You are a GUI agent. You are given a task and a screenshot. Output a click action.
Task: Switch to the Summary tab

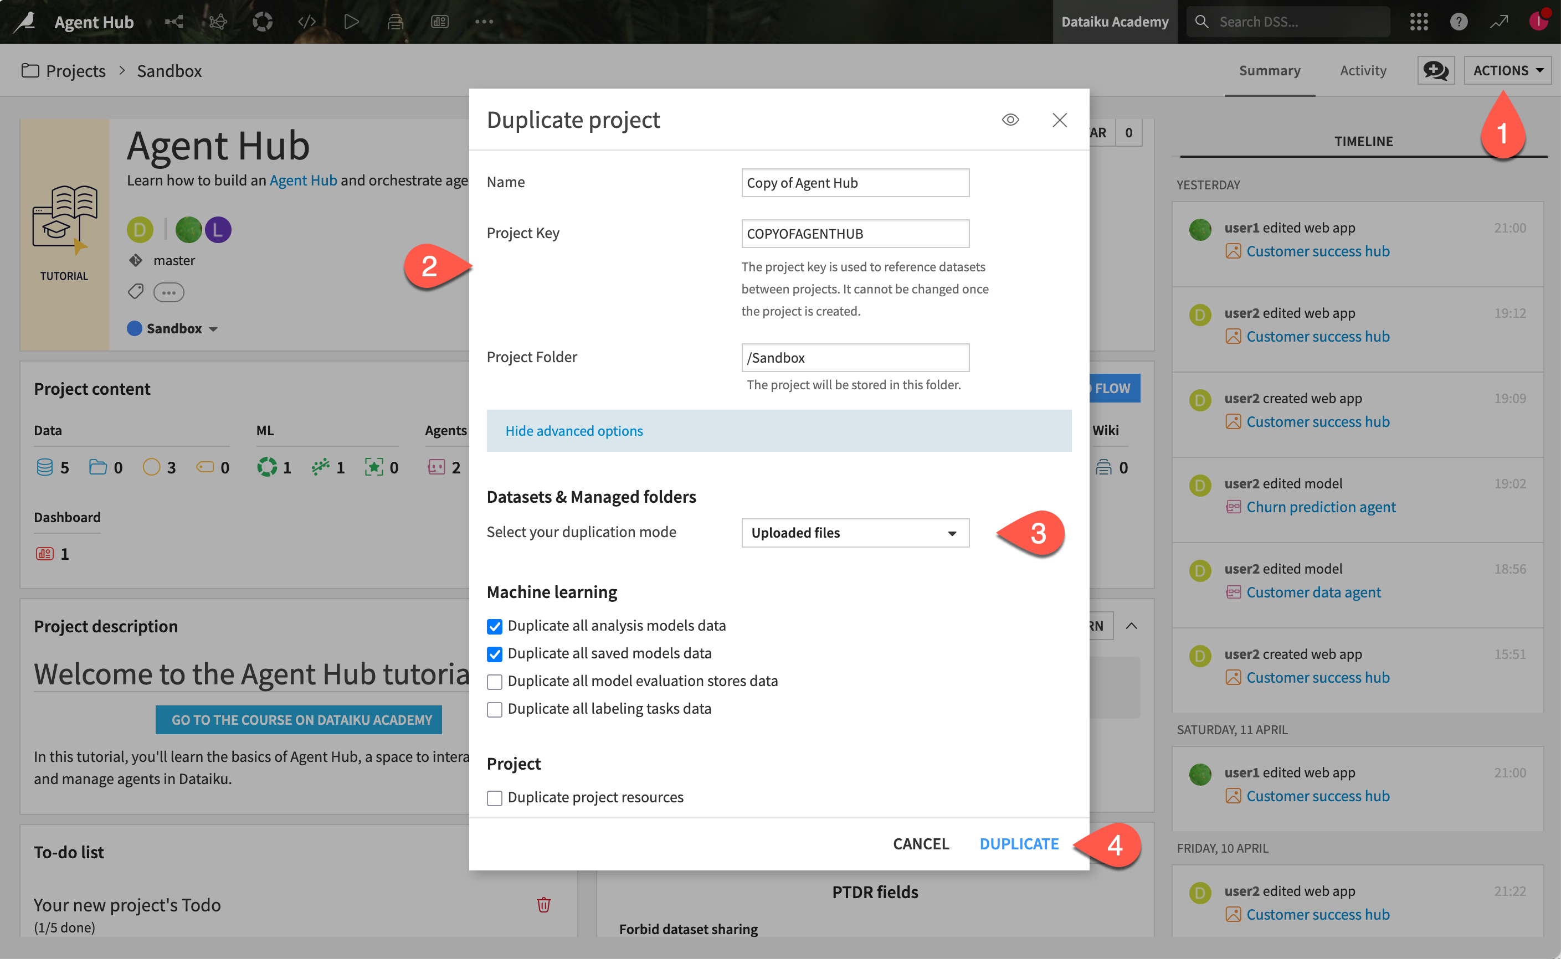pos(1269,70)
